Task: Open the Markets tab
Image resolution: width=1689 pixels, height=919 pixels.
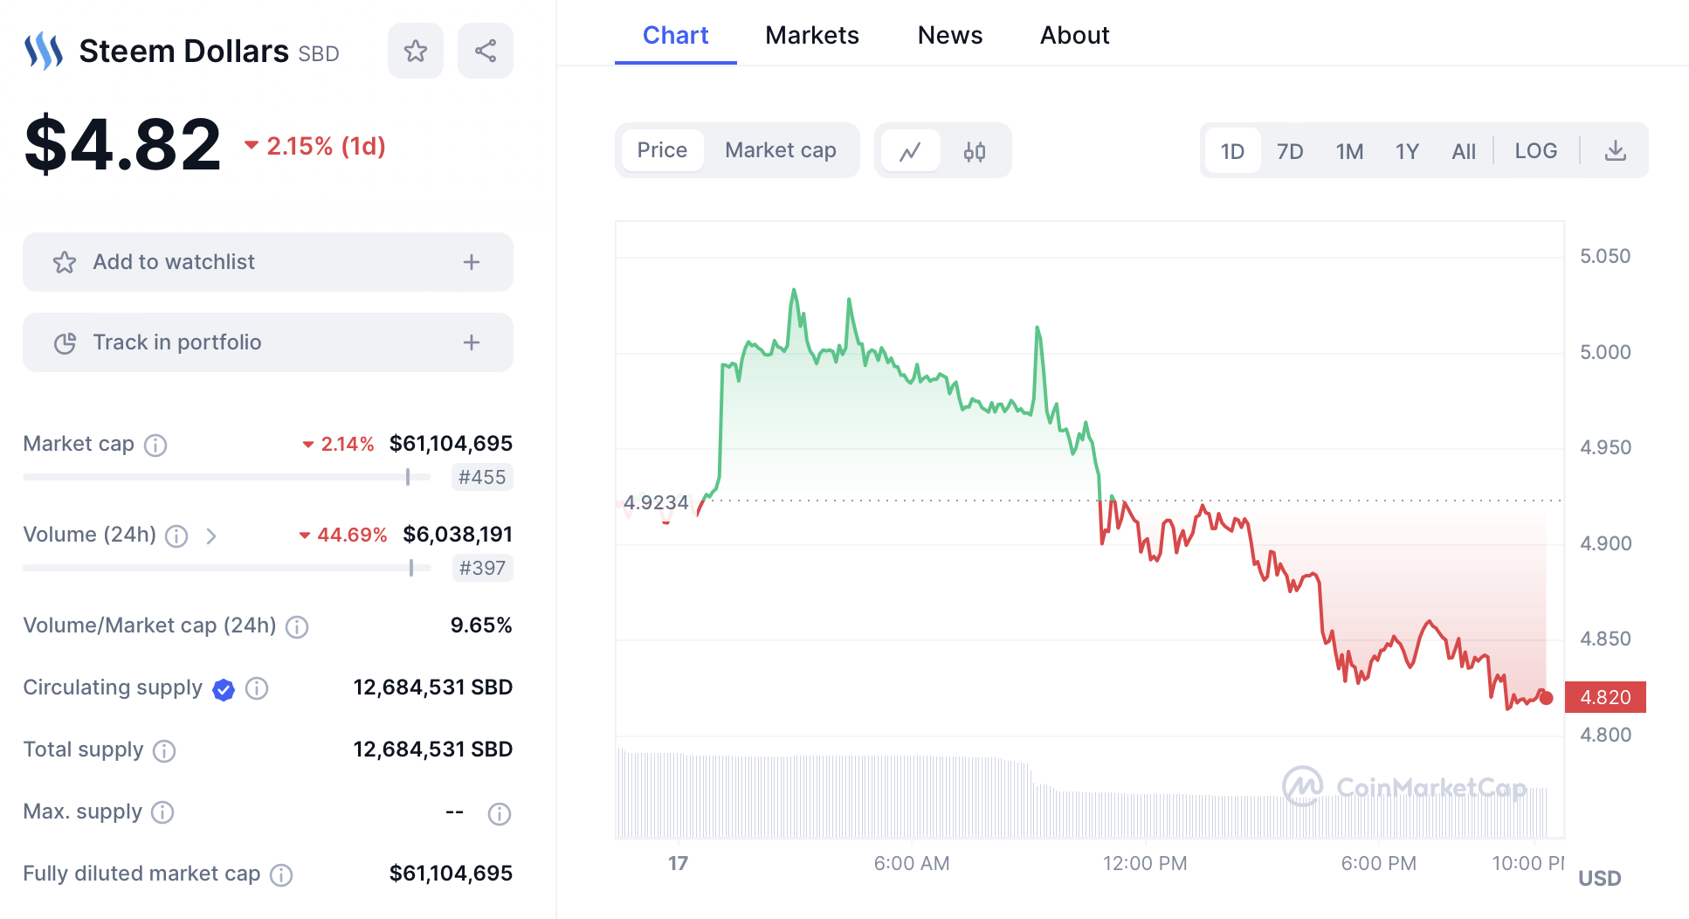Action: point(811,35)
